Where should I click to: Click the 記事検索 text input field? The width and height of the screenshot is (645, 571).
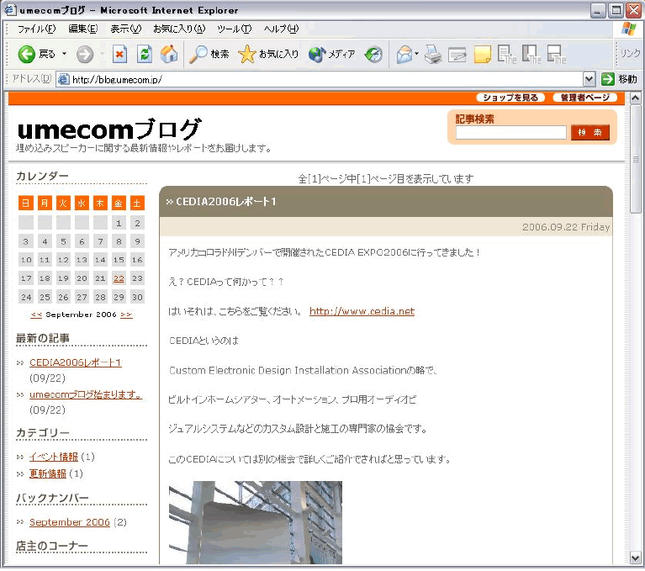[511, 133]
